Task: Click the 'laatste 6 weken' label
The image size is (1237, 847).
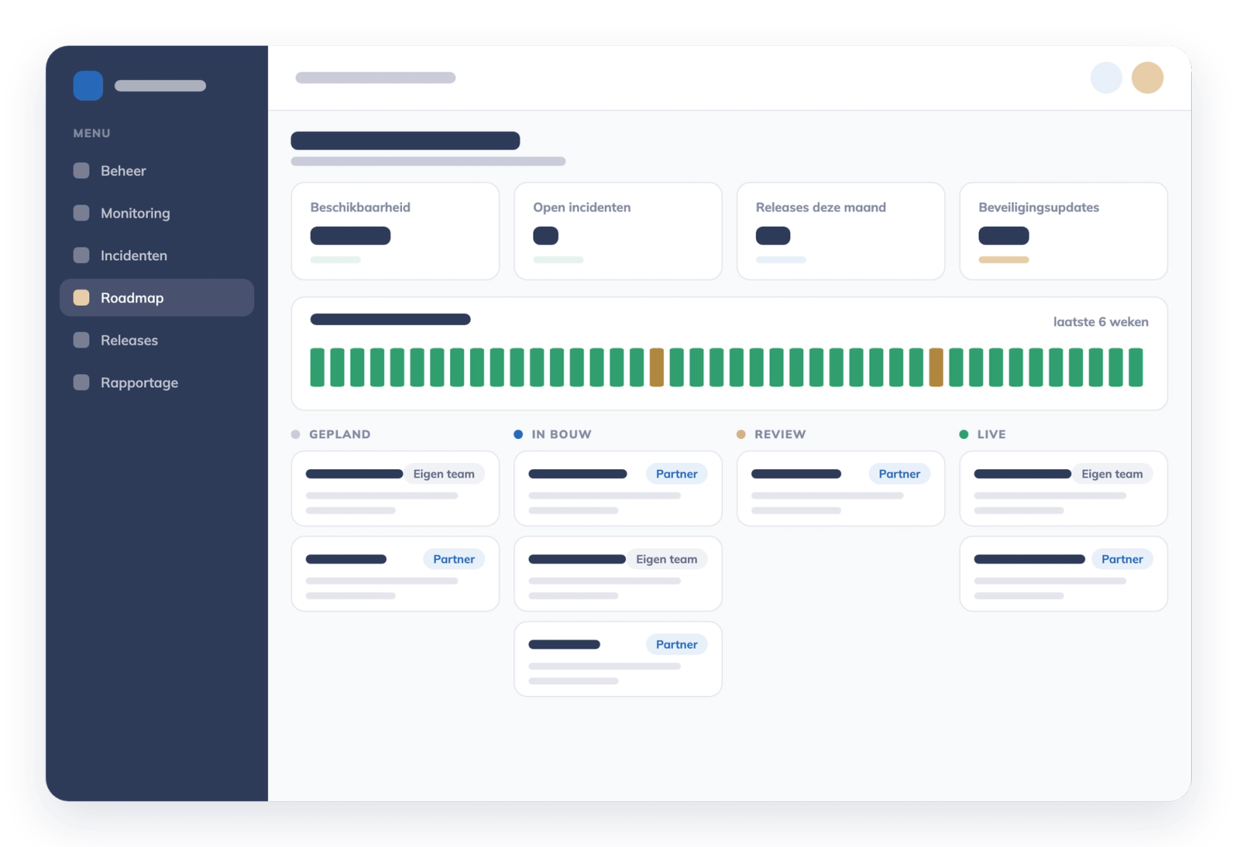Action: click(x=1100, y=321)
